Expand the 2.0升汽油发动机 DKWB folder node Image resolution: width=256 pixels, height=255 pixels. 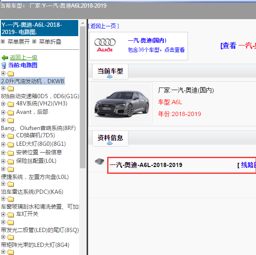point(3,73)
